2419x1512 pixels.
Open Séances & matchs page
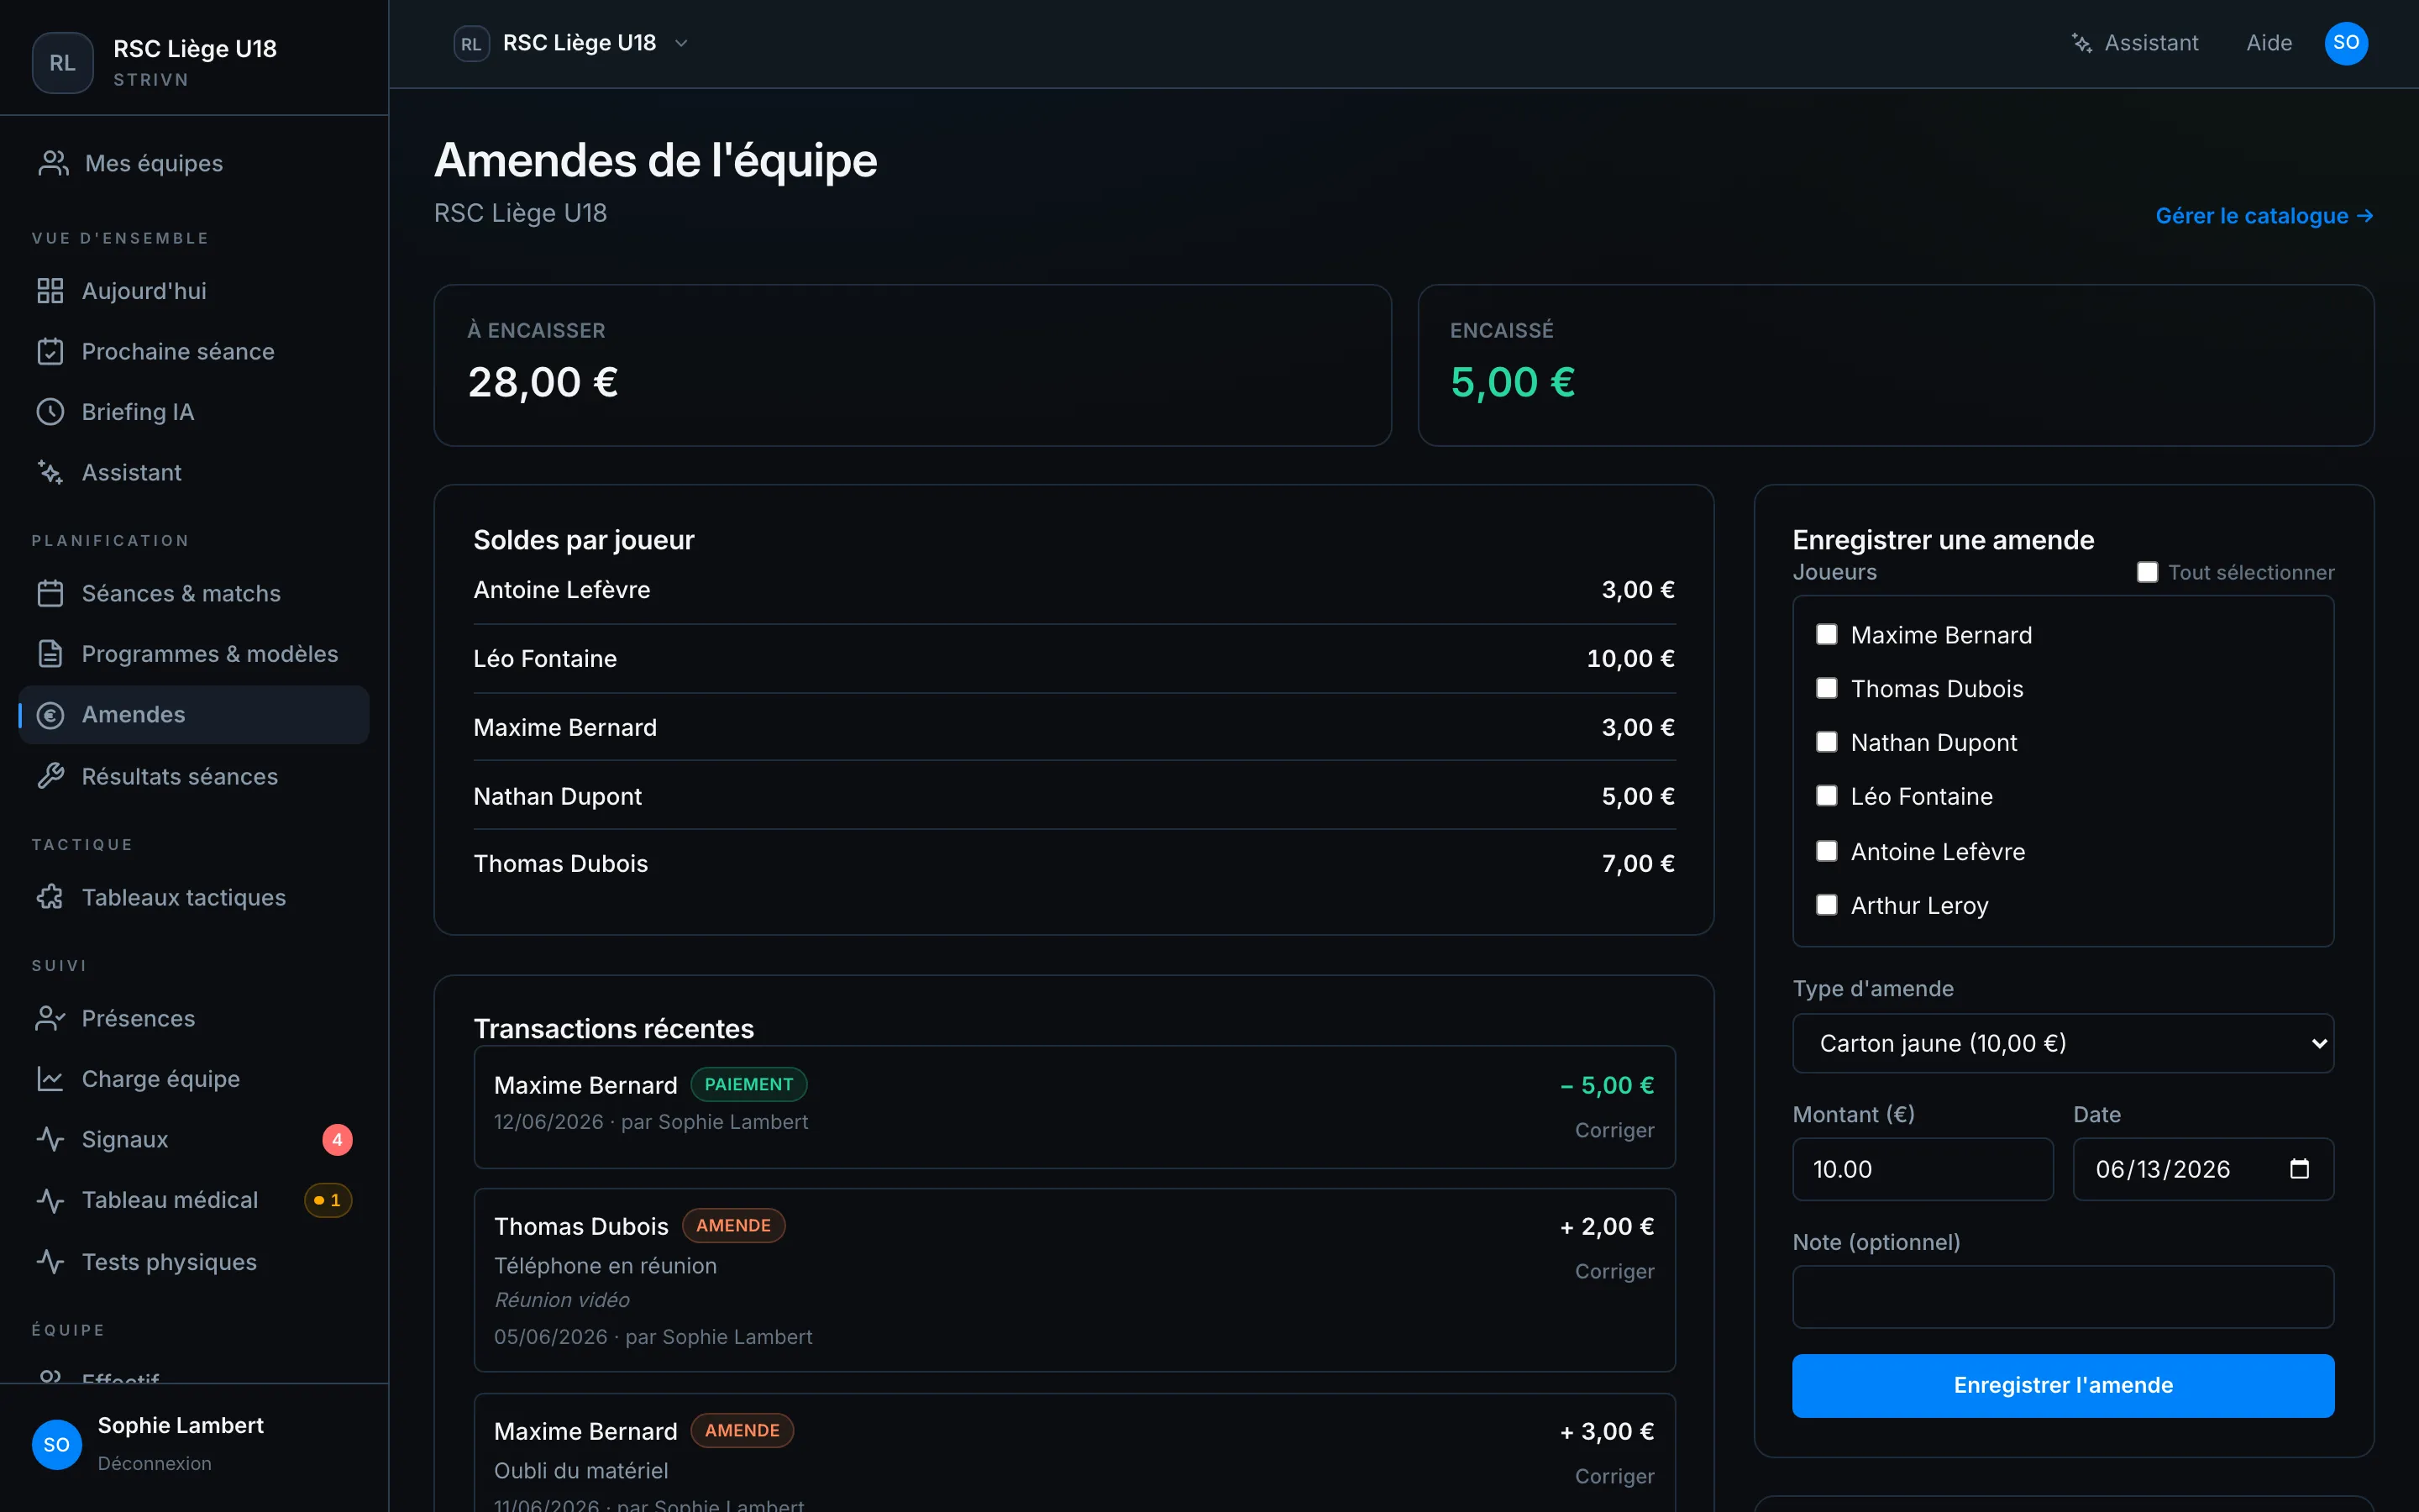tap(194, 593)
